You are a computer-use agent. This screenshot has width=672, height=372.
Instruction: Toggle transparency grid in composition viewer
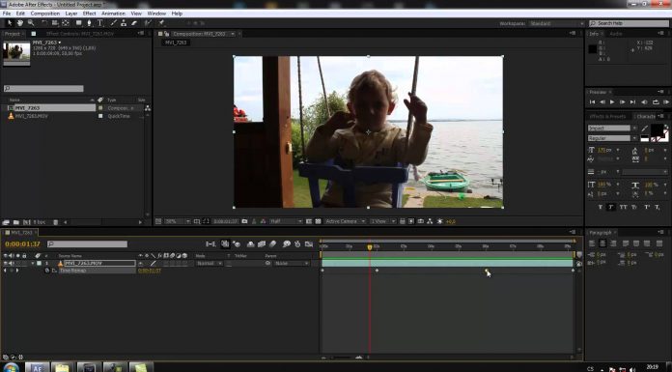(x=318, y=221)
